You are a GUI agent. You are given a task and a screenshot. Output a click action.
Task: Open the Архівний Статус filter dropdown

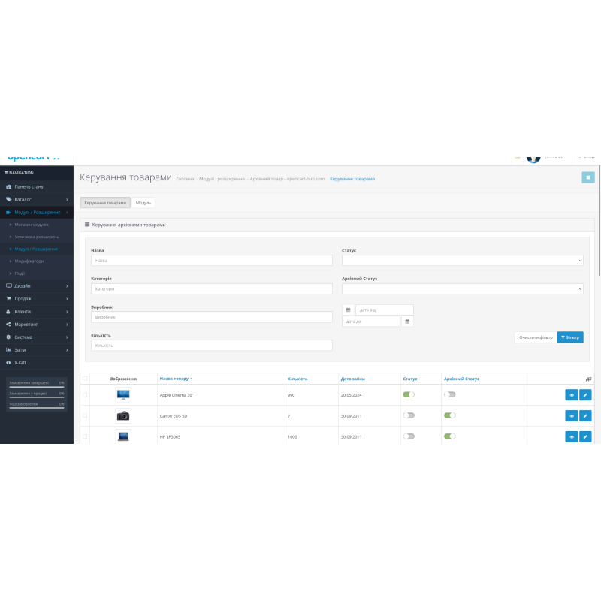click(462, 288)
